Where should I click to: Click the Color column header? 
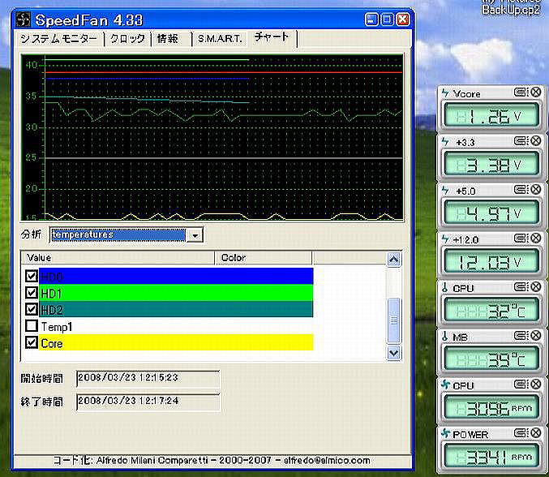click(264, 258)
